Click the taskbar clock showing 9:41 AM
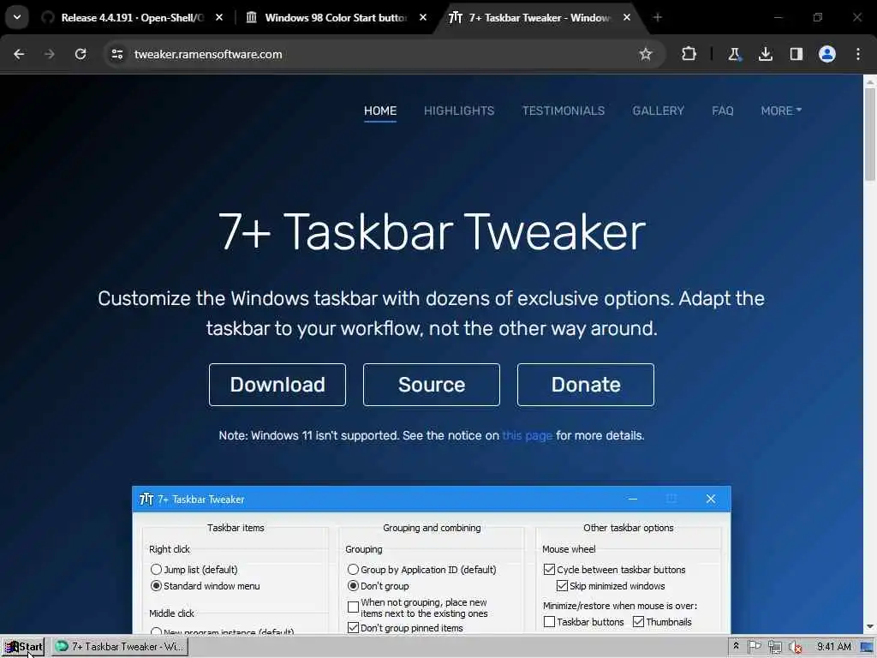The height and width of the screenshot is (658, 877). (833, 647)
